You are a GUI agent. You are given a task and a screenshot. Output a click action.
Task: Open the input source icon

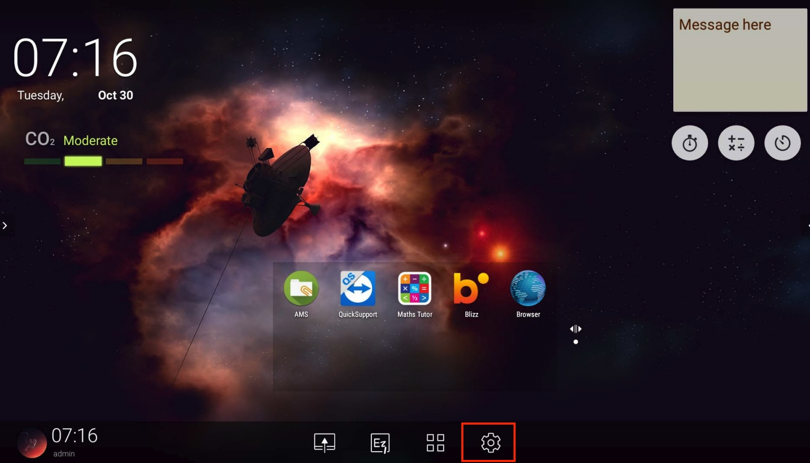coord(325,443)
